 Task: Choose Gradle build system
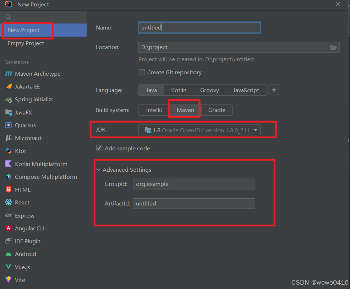pos(217,110)
